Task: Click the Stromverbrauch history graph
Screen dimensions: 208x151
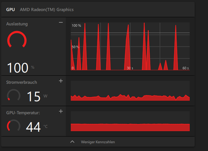Action: point(130,91)
